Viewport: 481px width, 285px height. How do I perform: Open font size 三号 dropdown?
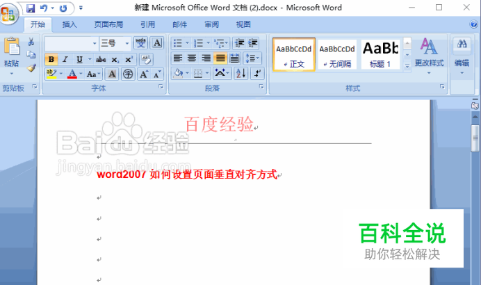(127, 44)
